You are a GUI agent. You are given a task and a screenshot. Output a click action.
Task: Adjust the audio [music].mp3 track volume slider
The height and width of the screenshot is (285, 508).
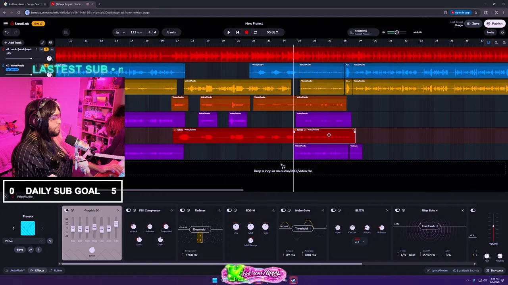click(31, 59)
